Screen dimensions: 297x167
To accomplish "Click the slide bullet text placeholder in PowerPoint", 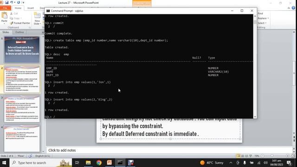I will coord(170,129).
